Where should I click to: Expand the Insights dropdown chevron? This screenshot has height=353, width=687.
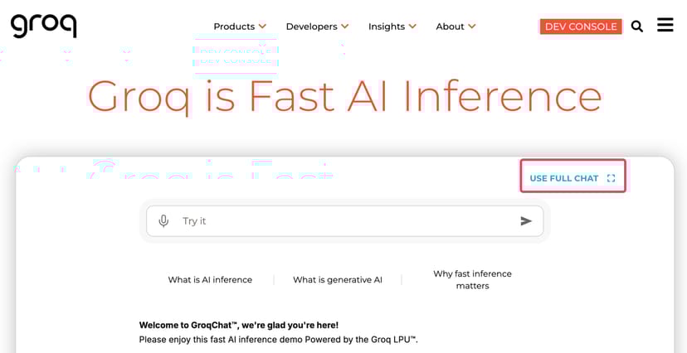pos(412,27)
